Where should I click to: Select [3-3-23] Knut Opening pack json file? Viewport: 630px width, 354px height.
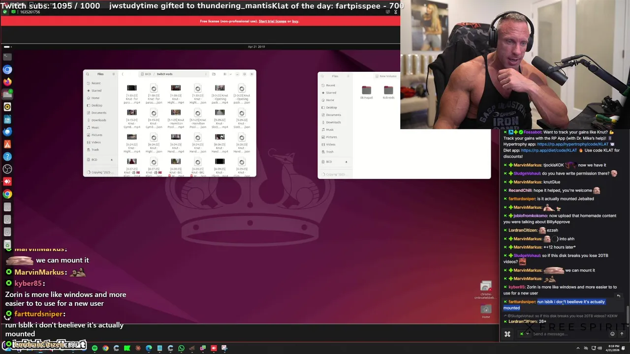tap(242, 94)
